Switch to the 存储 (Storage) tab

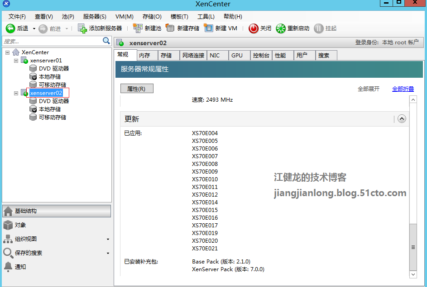(168, 56)
